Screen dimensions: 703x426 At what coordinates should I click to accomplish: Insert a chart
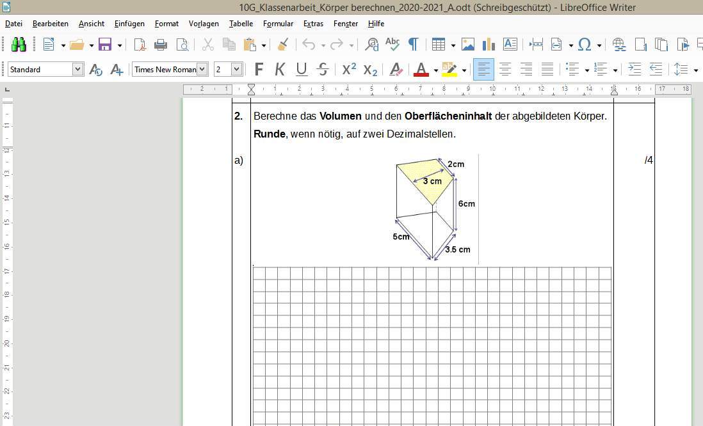(489, 44)
